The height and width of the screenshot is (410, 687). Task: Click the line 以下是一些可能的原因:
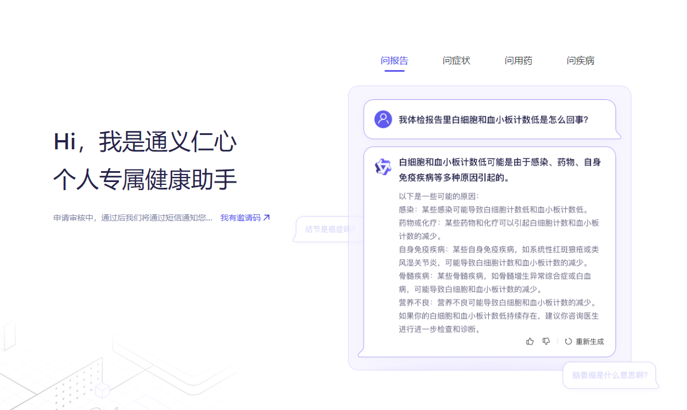point(439,196)
